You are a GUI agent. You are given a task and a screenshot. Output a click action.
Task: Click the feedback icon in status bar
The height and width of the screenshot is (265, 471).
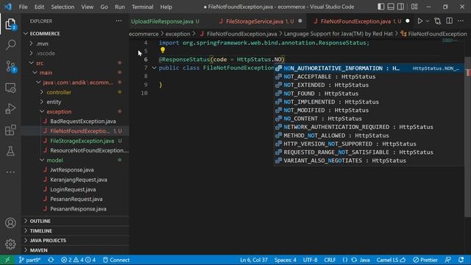pos(448,260)
